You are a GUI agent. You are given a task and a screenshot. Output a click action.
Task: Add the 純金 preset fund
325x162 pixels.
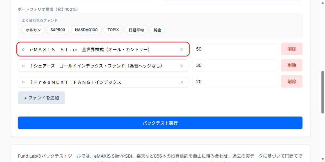tap(157, 30)
